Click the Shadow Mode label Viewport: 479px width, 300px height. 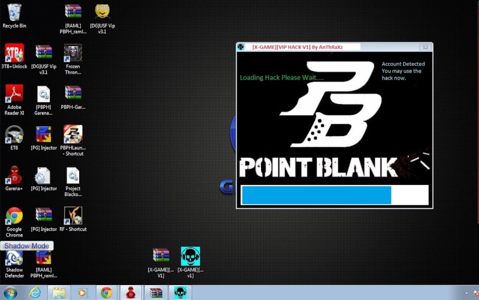coord(26,246)
